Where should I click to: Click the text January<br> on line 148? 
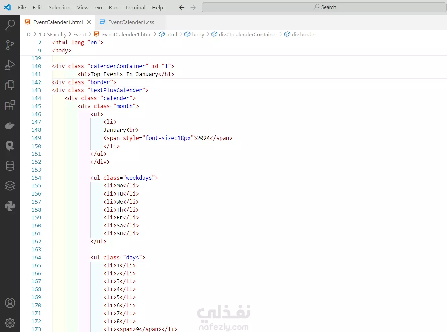[x=121, y=130]
